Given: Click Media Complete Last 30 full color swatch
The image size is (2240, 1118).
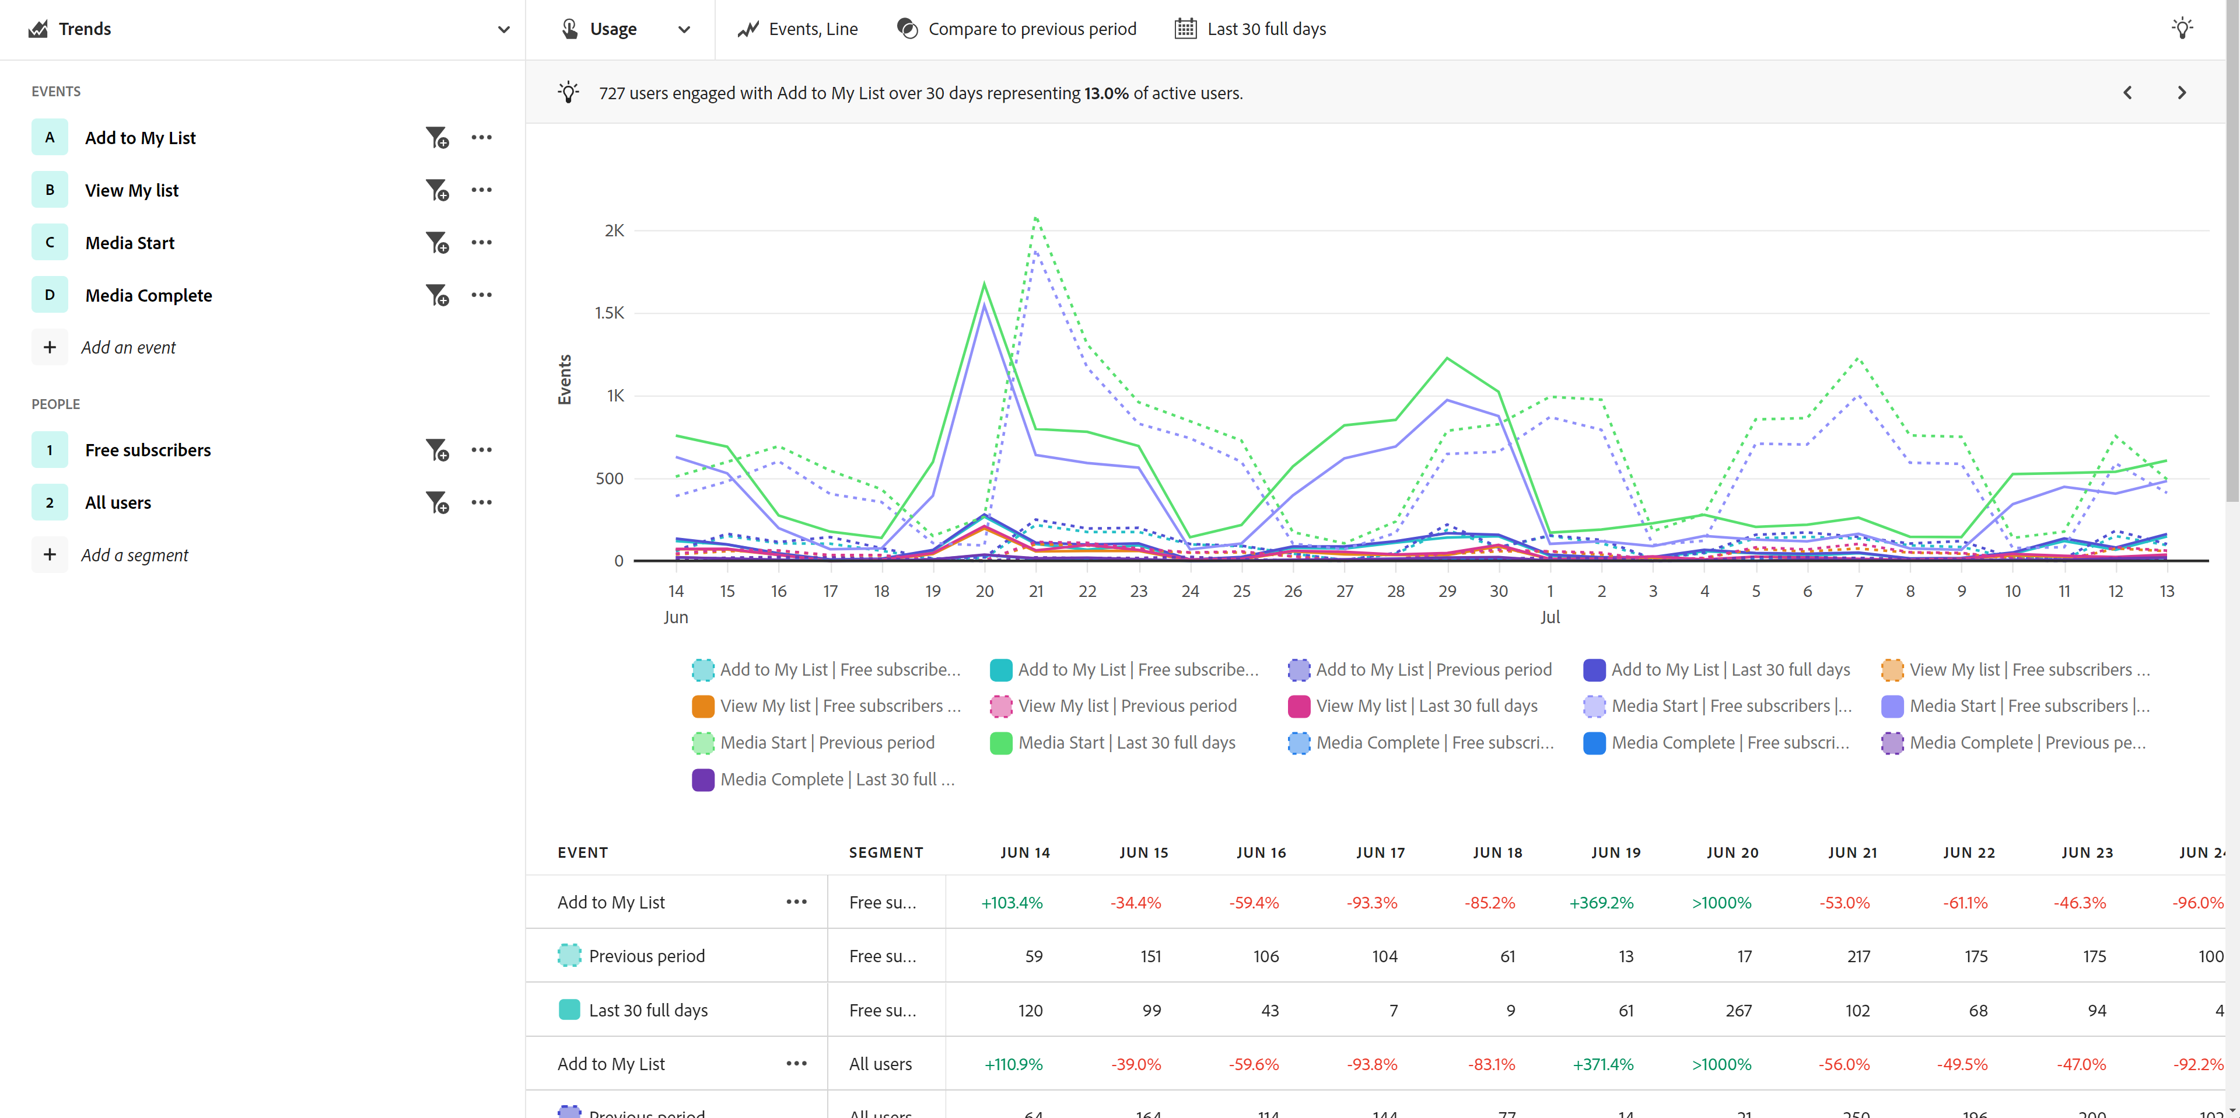Looking at the screenshot, I should 702,780.
